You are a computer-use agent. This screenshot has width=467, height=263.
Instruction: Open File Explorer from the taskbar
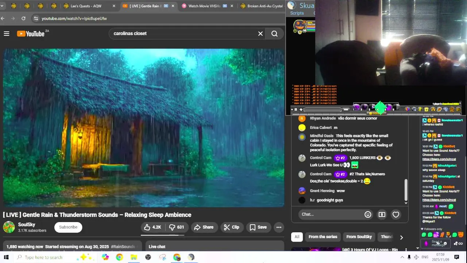tap(134, 257)
